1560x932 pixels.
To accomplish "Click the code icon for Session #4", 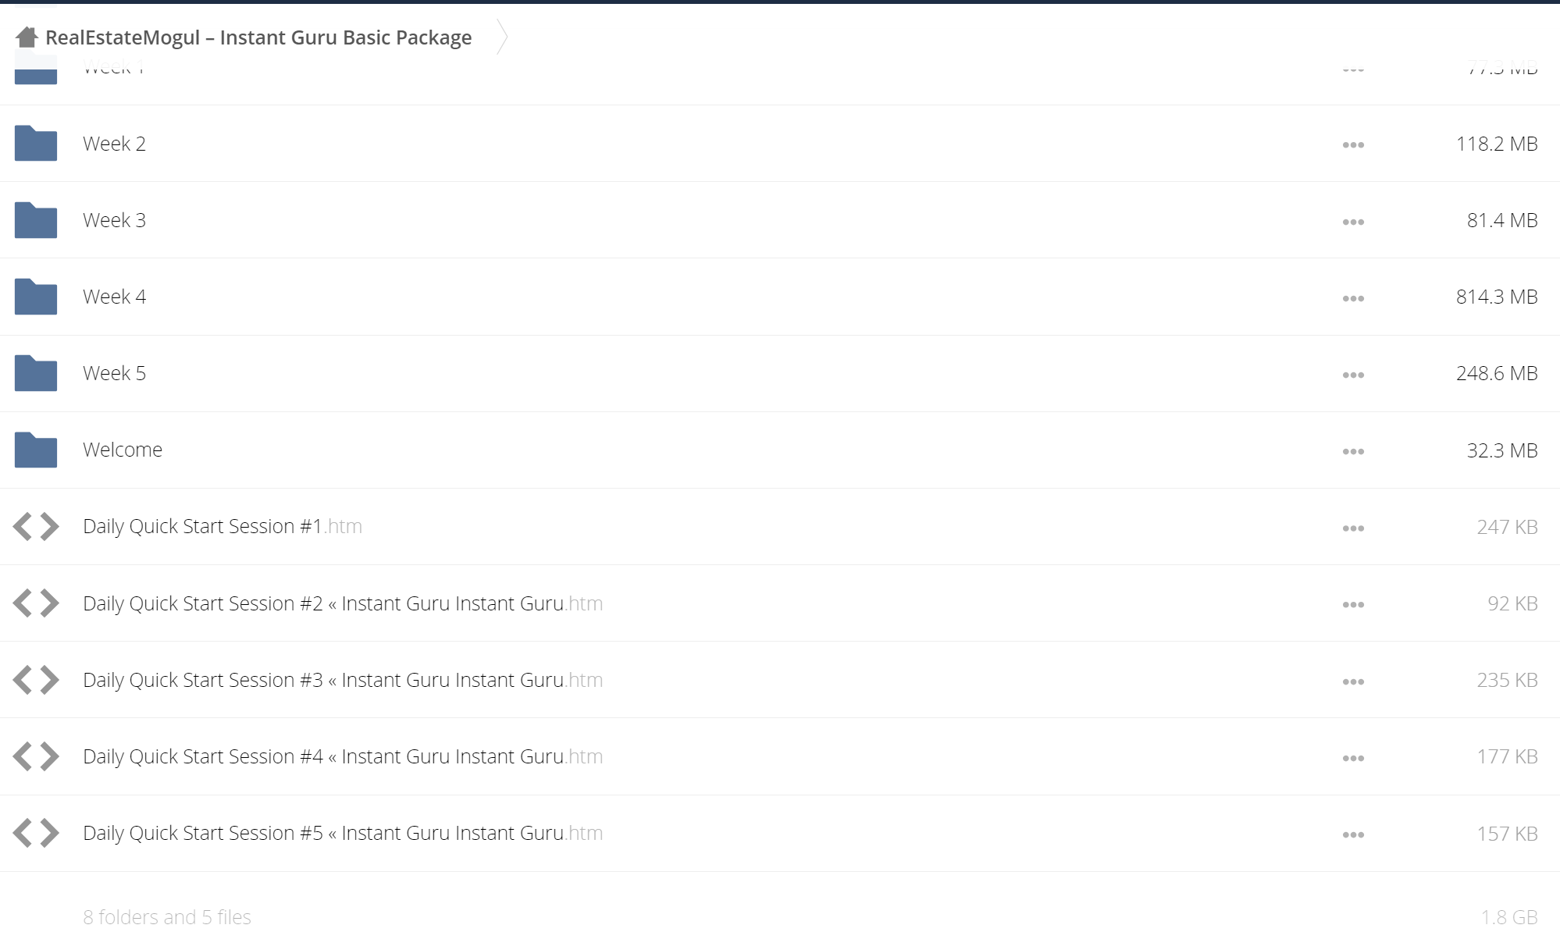I will (x=36, y=756).
